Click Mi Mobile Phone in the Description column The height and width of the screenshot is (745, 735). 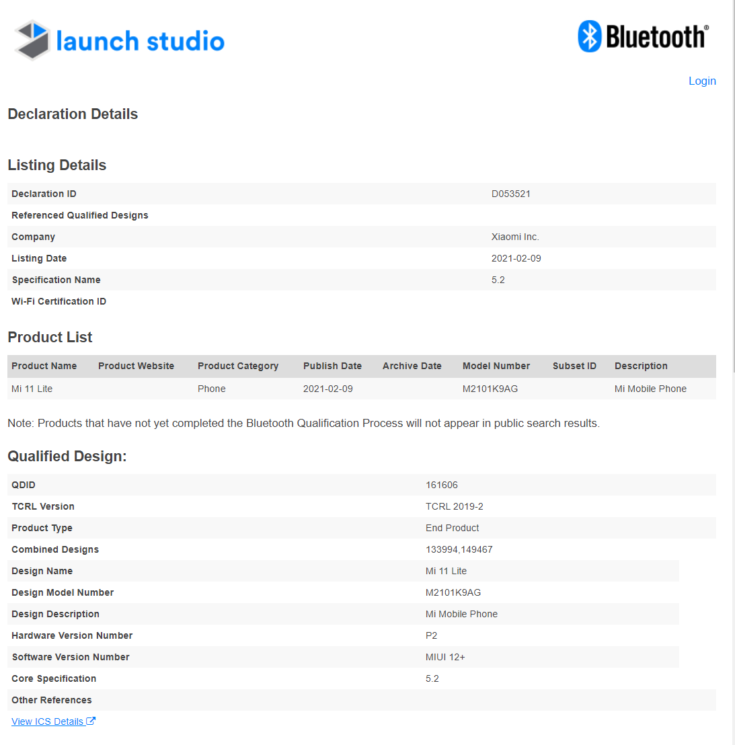point(650,389)
